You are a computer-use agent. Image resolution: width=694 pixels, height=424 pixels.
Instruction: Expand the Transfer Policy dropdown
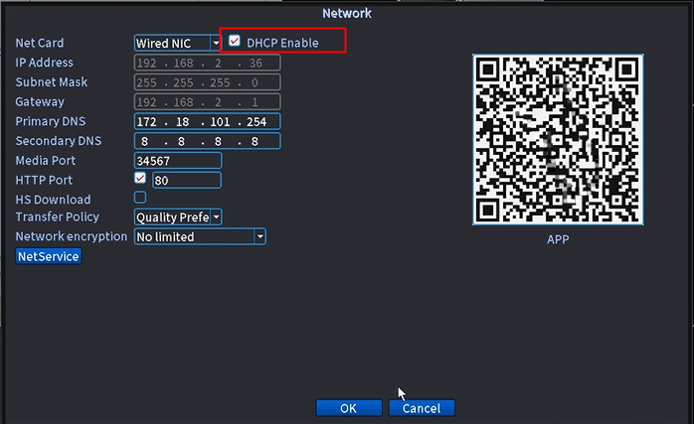(178, 217)
